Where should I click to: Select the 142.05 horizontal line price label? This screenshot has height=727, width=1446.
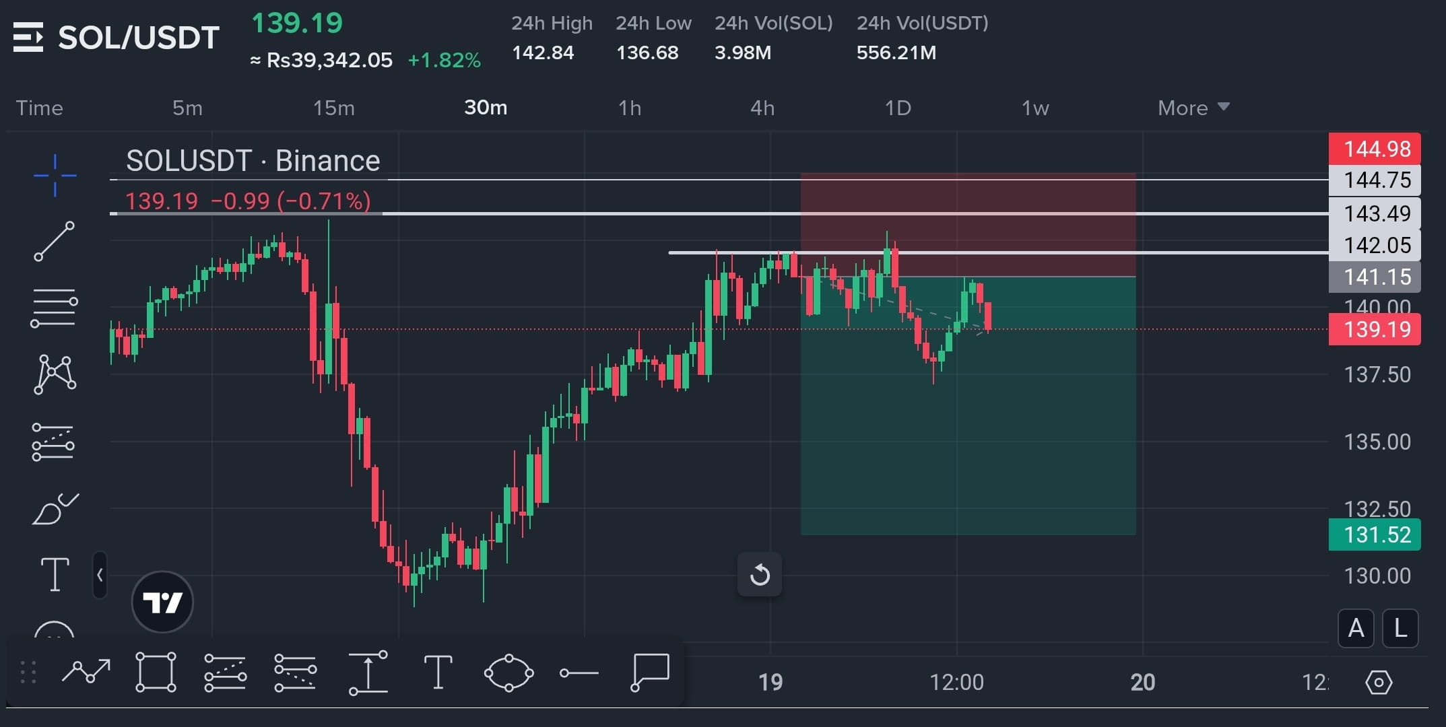point(1375,245)
